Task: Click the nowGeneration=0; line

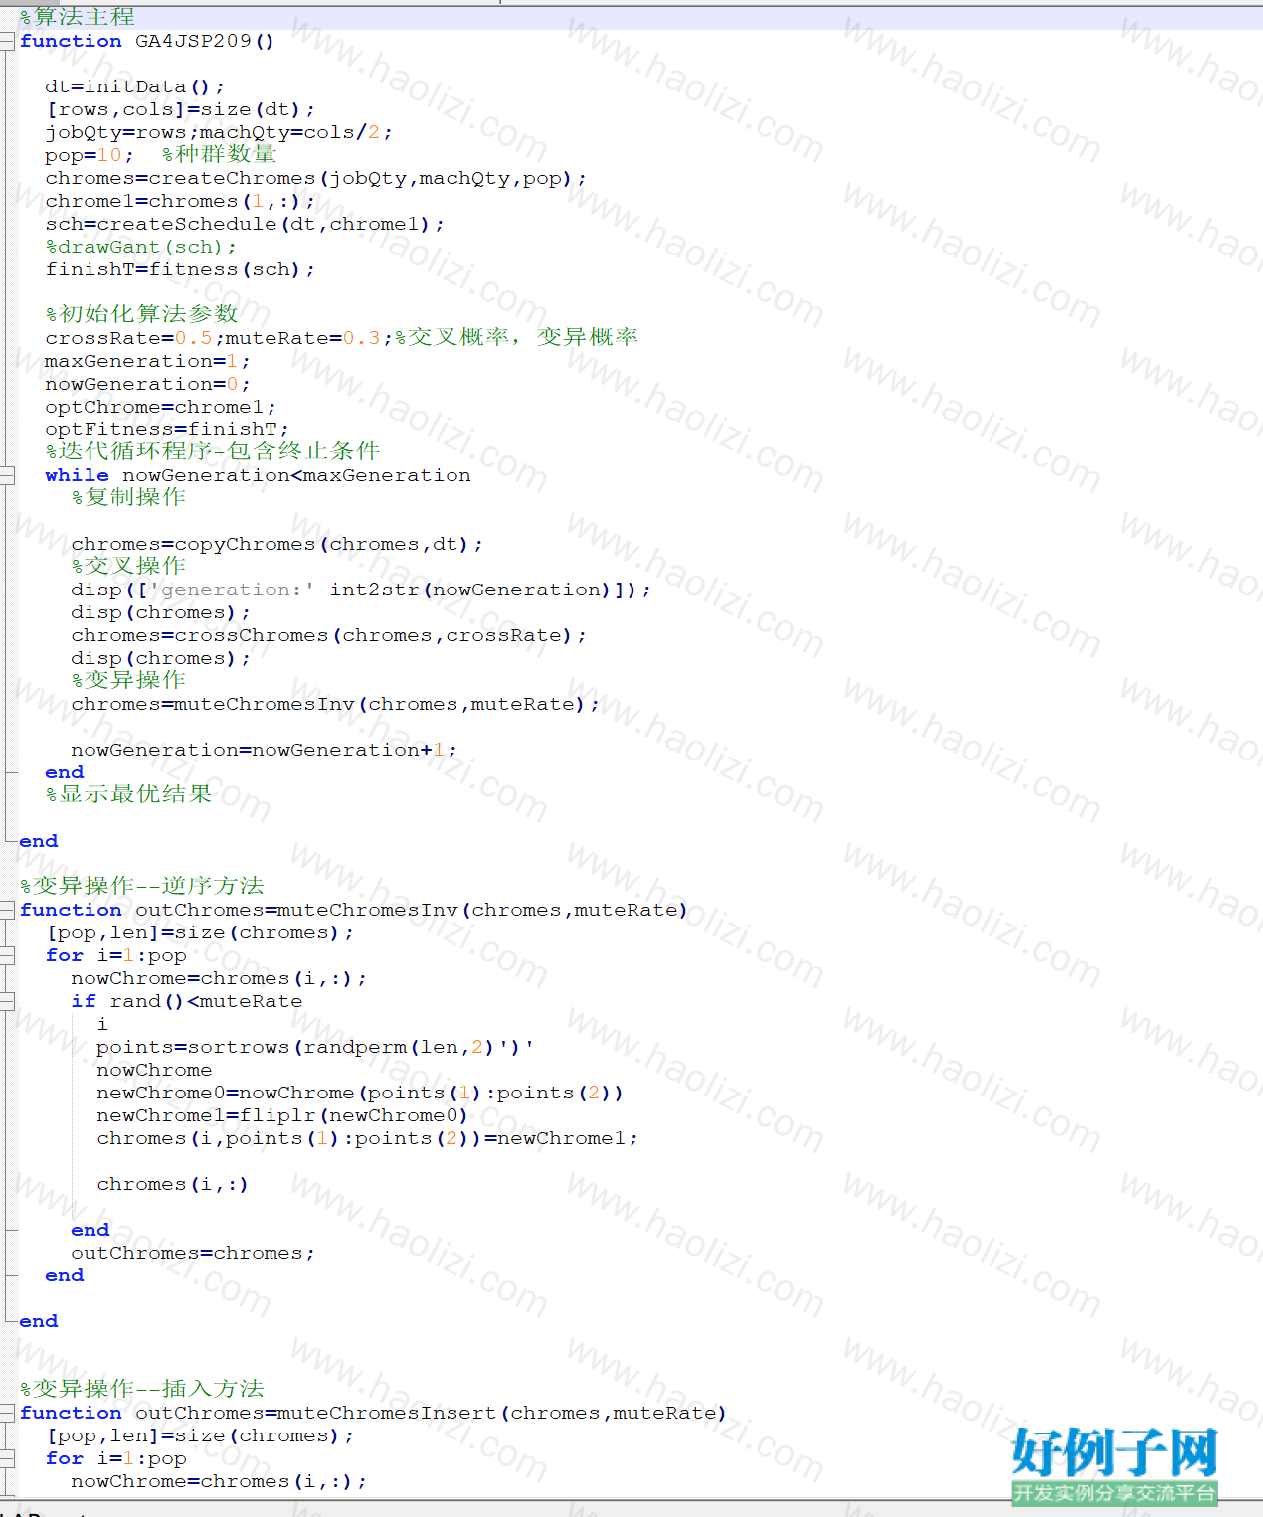Action: coord(148,384)
